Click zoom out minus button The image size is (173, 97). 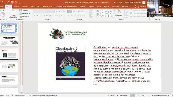153,95
